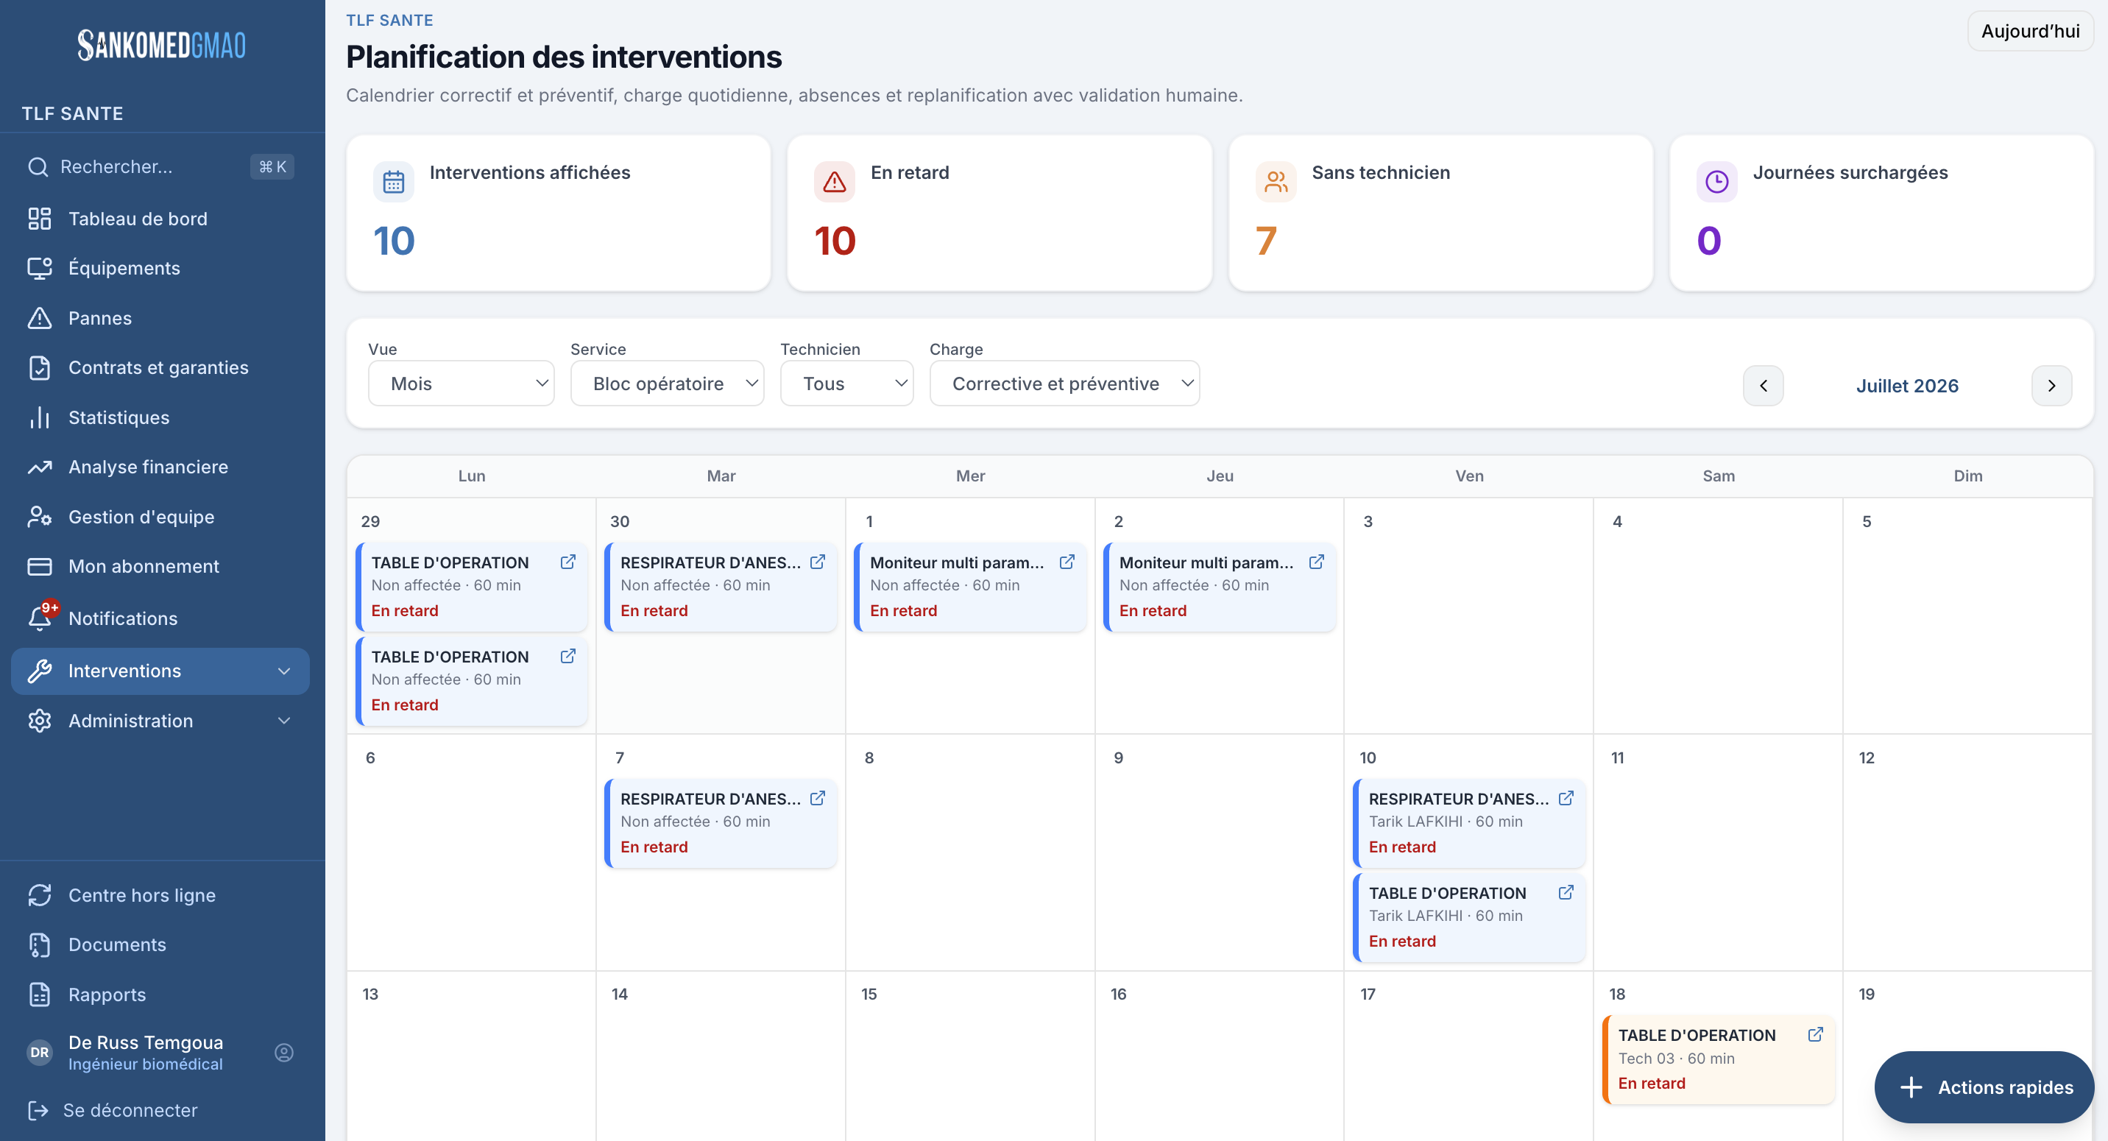Click Se déconnecter link
The width and height of the screenshot is (2108, 1141).
(x=130, y=1110)
